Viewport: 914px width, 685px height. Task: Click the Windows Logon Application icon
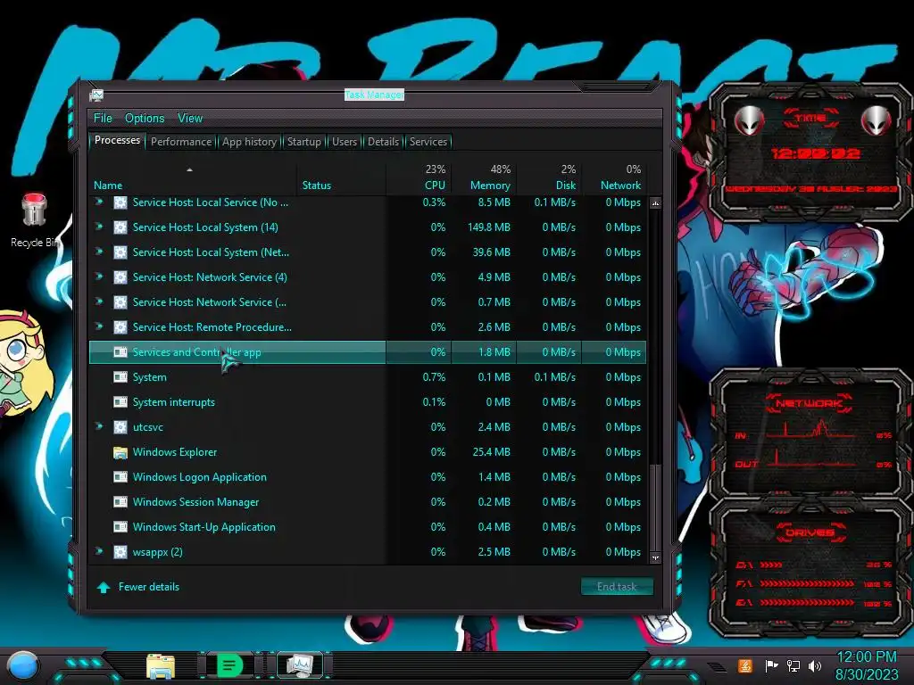pyautogui.click(x=120, y=477)
